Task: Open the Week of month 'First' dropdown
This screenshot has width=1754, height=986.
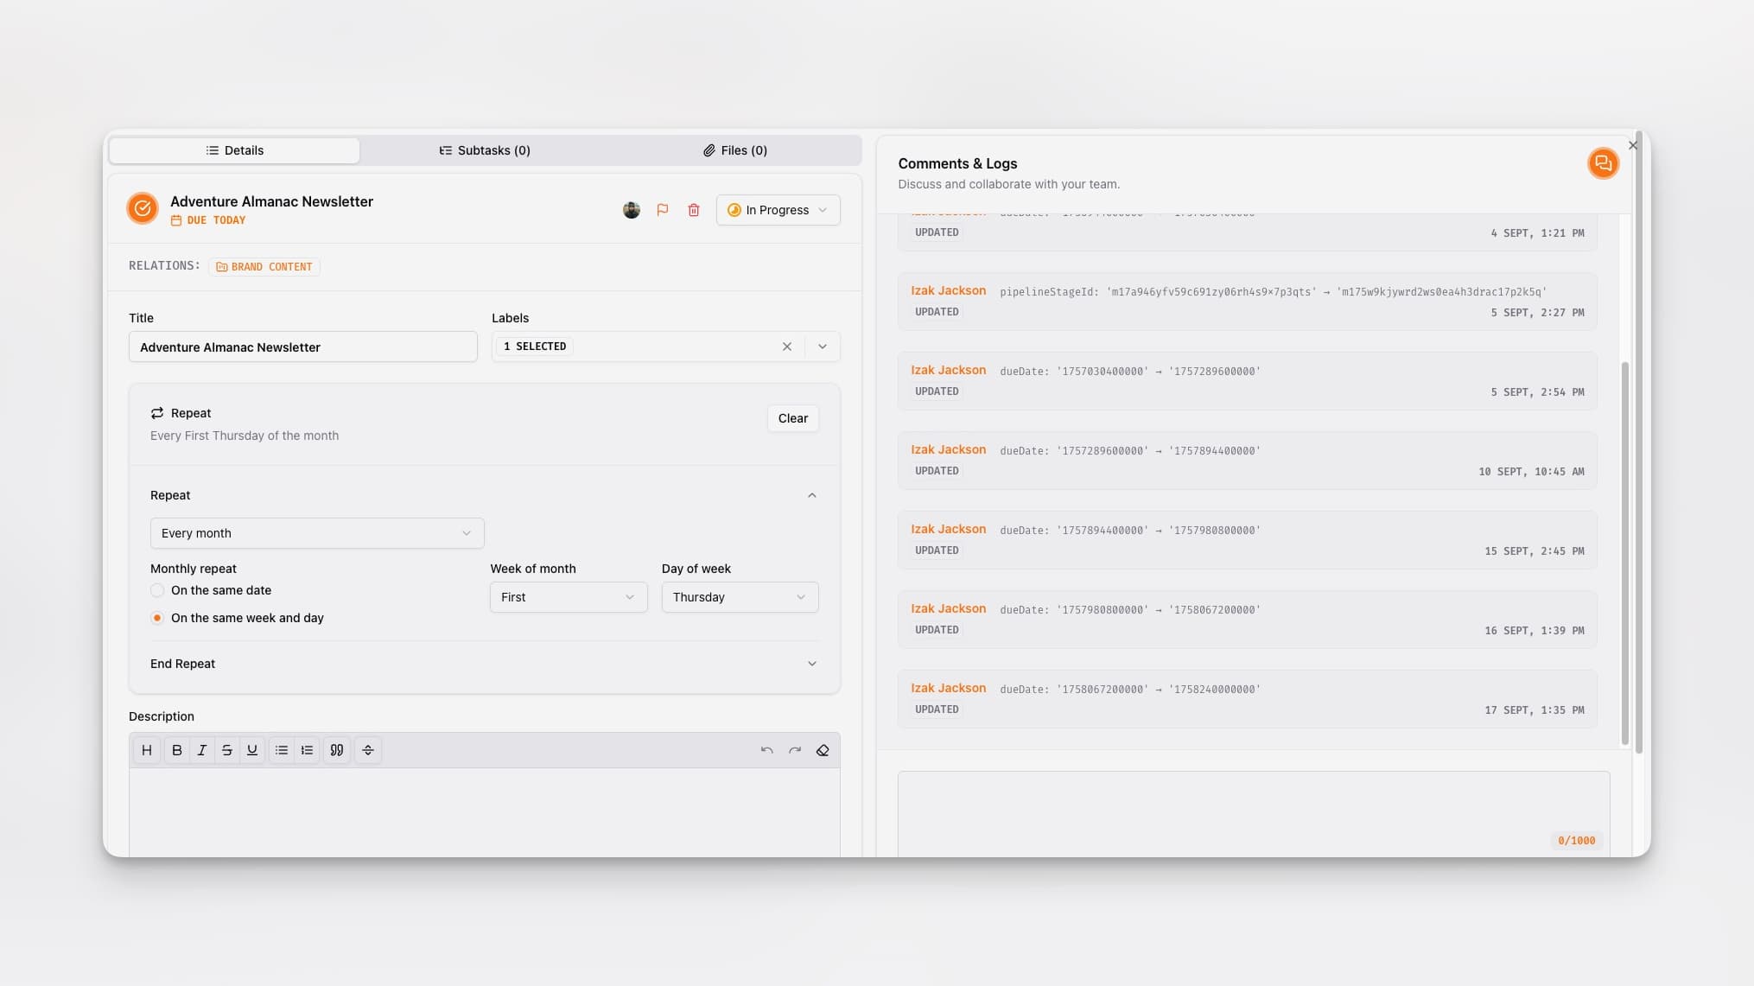Action: tap(569, 597)
